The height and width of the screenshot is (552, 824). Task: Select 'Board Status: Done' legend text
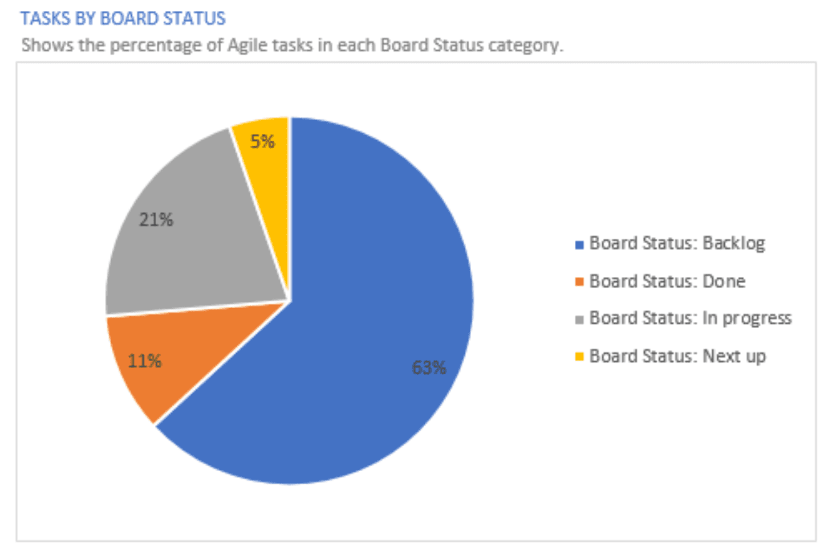point(667,281)
